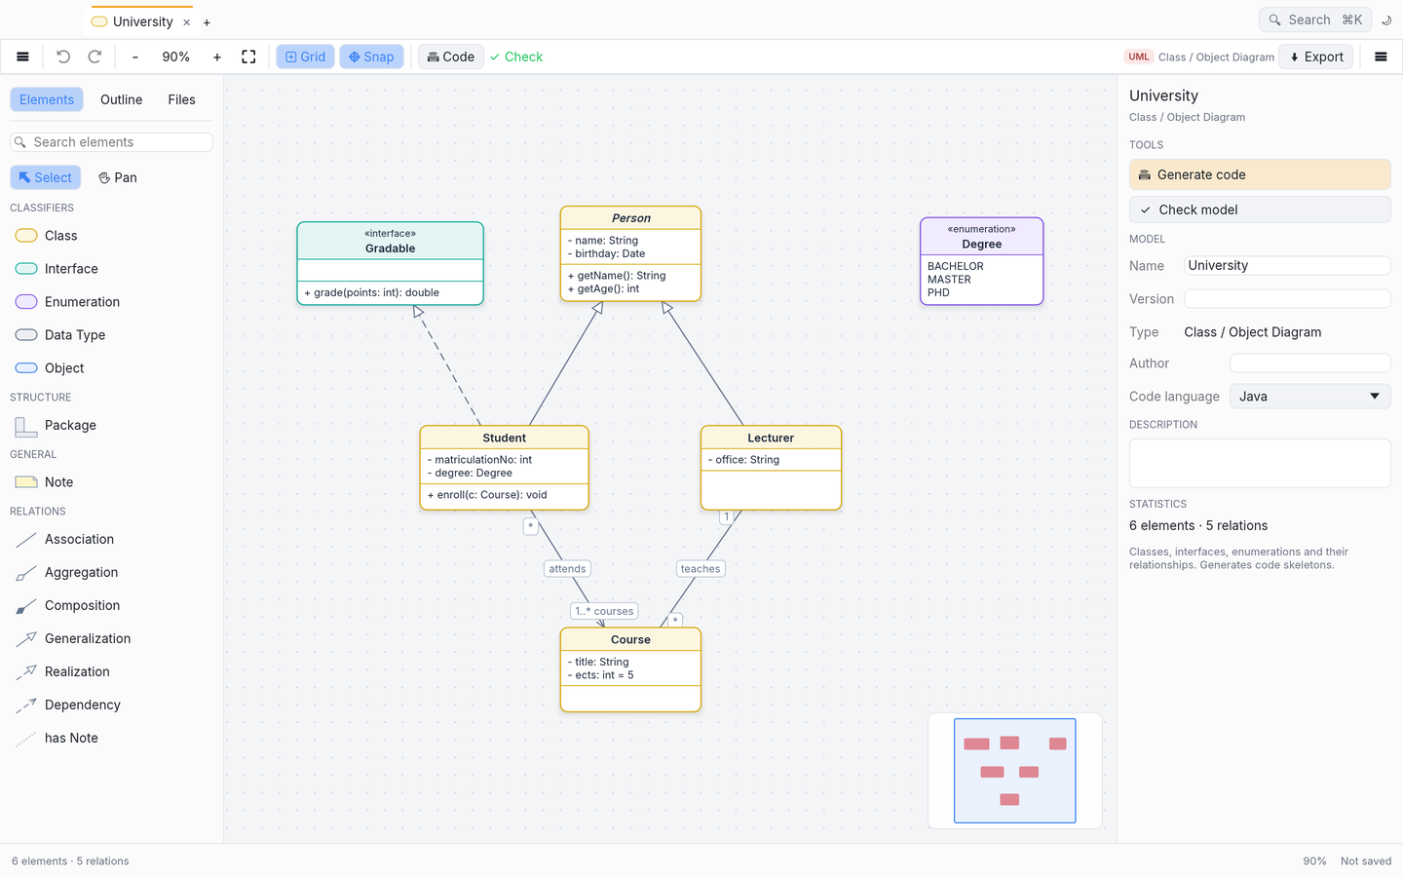
Task: Pick the Enumeration classifier element
Action: 82,302
